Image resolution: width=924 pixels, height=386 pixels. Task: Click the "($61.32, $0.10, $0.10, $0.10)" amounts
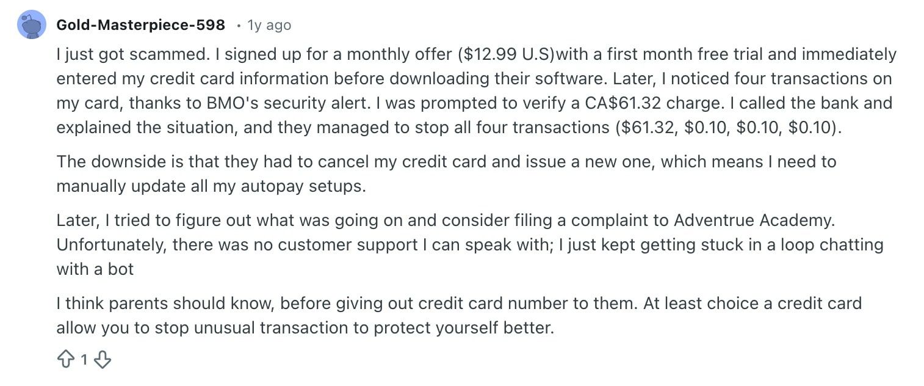728,127
